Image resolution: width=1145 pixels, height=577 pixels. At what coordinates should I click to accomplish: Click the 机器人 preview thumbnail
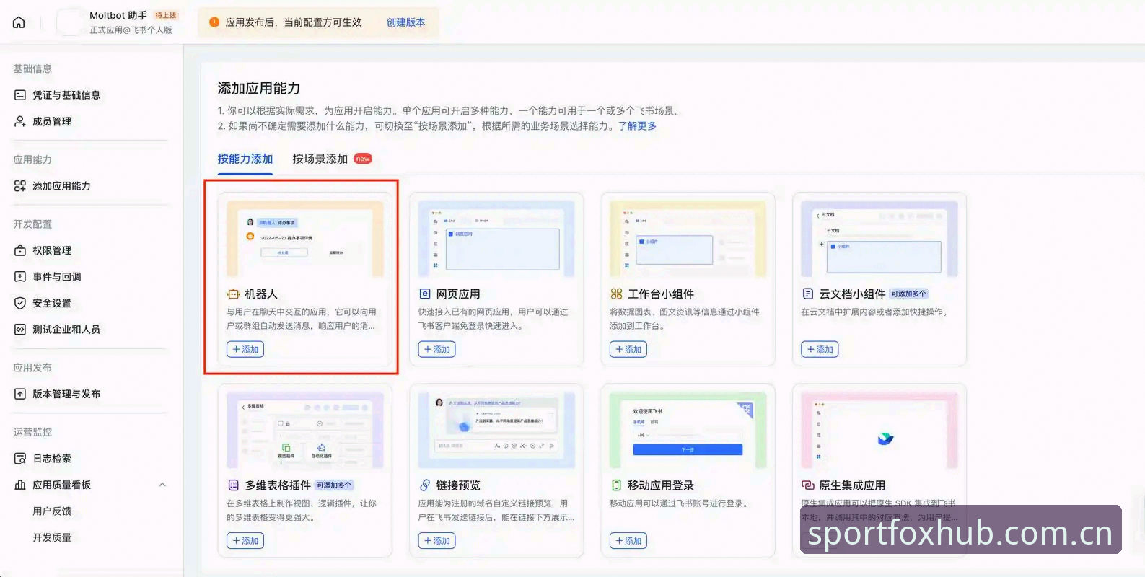click(305, 239)
